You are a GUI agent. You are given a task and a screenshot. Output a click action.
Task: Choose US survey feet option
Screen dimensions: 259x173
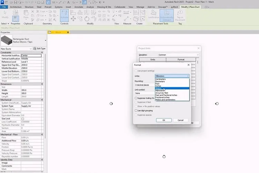click(x=172, y=93)
